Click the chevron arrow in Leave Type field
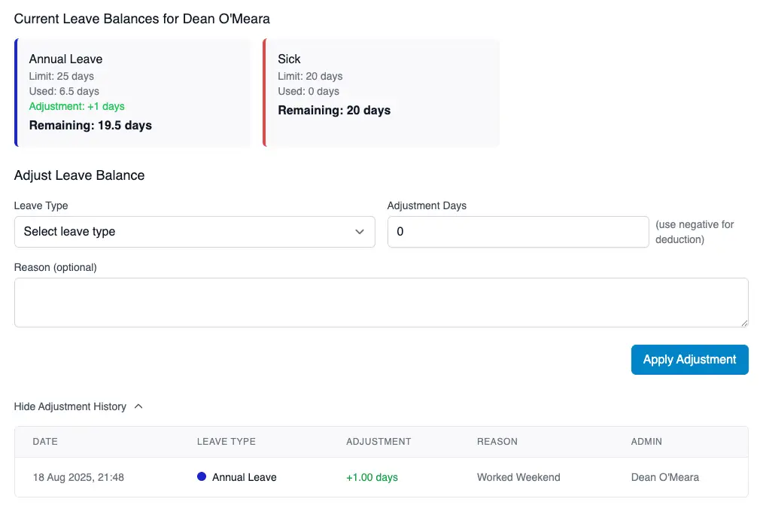Screen dimensions: 763x514 coord(360,232)
